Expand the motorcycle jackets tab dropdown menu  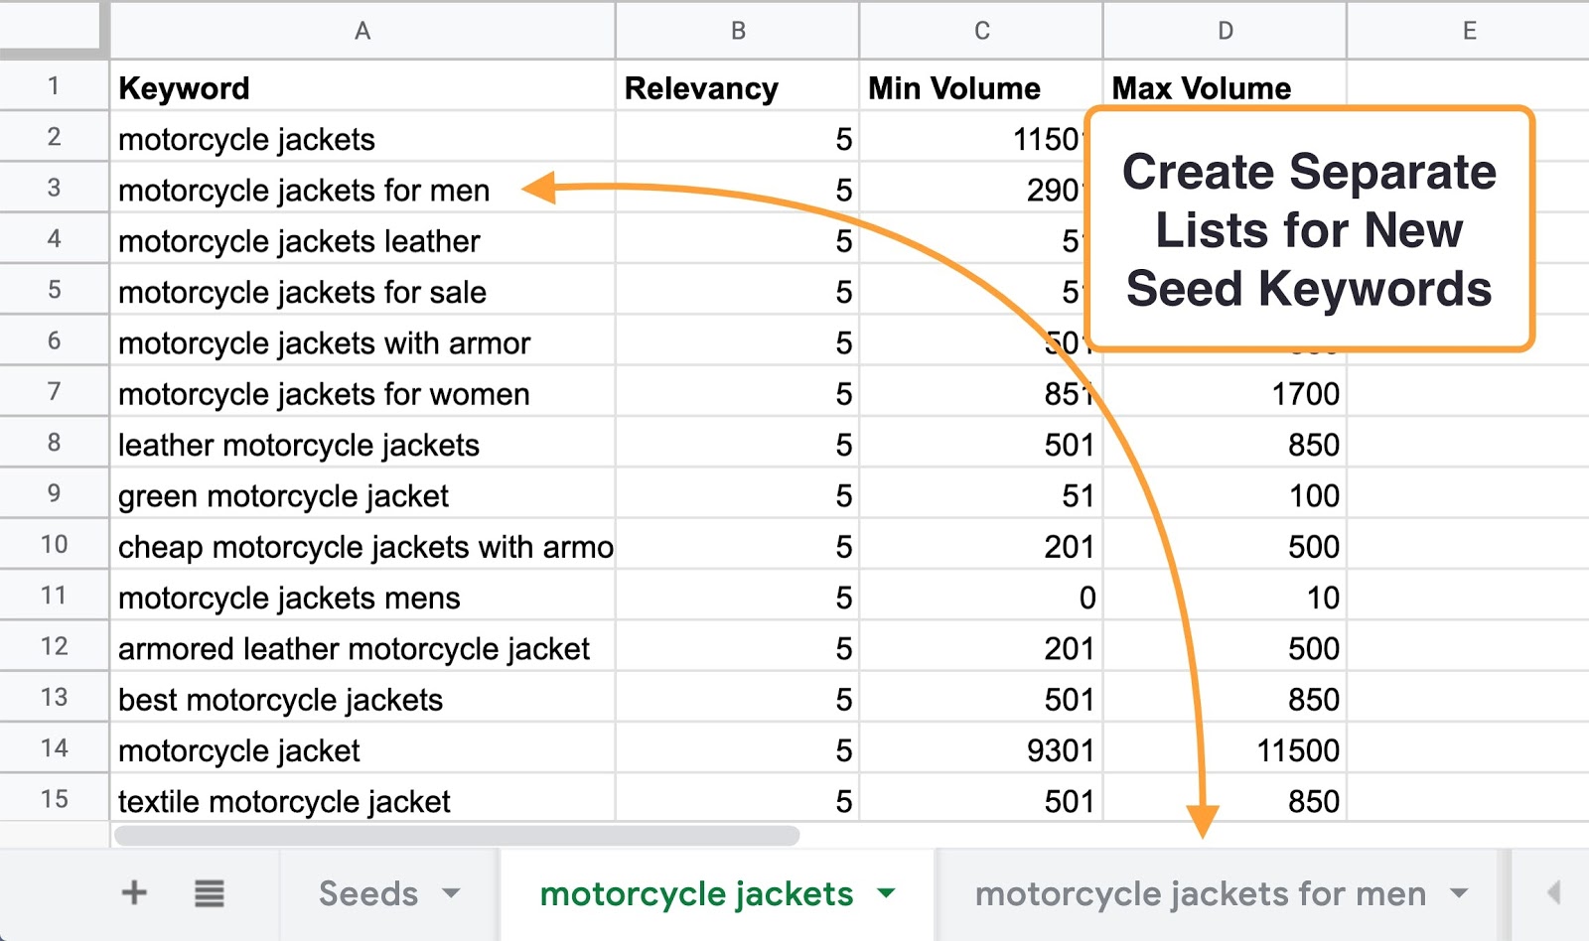[x=887, y=893]
